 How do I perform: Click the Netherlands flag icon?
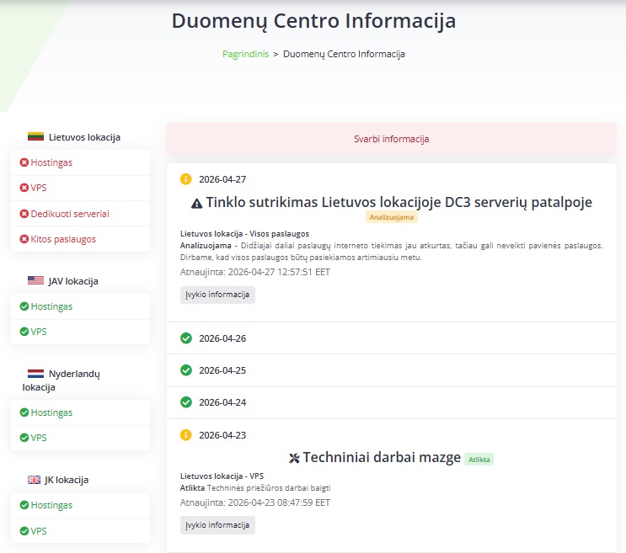[35, 373]
